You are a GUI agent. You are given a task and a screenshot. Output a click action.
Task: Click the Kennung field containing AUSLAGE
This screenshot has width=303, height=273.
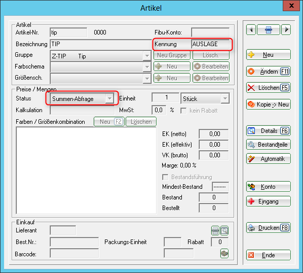210,44
